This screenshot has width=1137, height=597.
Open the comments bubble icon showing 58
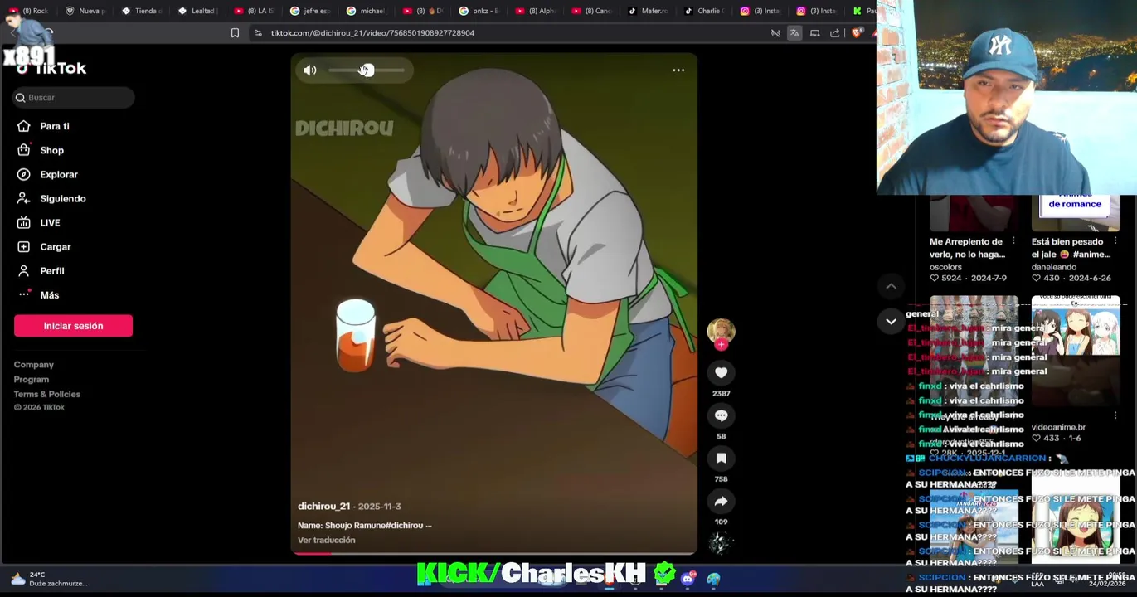(x=721, y=416)
